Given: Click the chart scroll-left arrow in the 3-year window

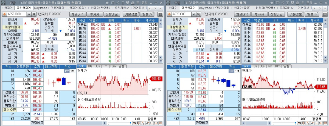Looking at the screenshot, I should click(x=79, y=123).
